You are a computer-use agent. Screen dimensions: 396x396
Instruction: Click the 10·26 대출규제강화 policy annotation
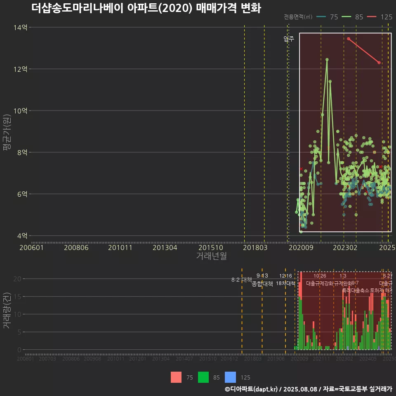[320, 280]
